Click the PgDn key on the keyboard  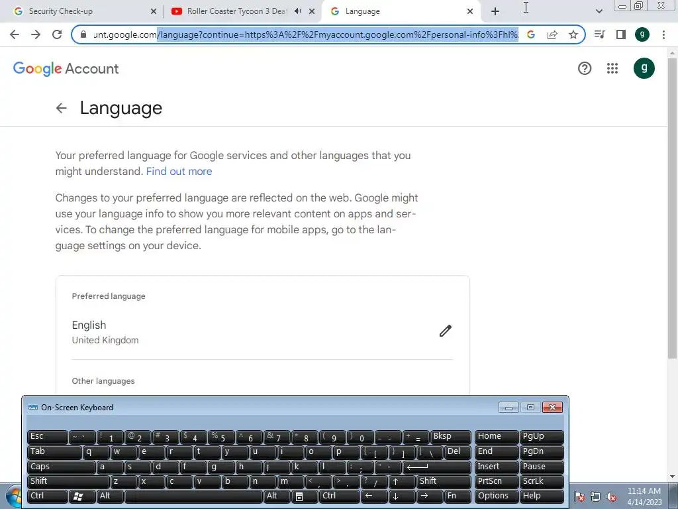click(x=542, y=452)
